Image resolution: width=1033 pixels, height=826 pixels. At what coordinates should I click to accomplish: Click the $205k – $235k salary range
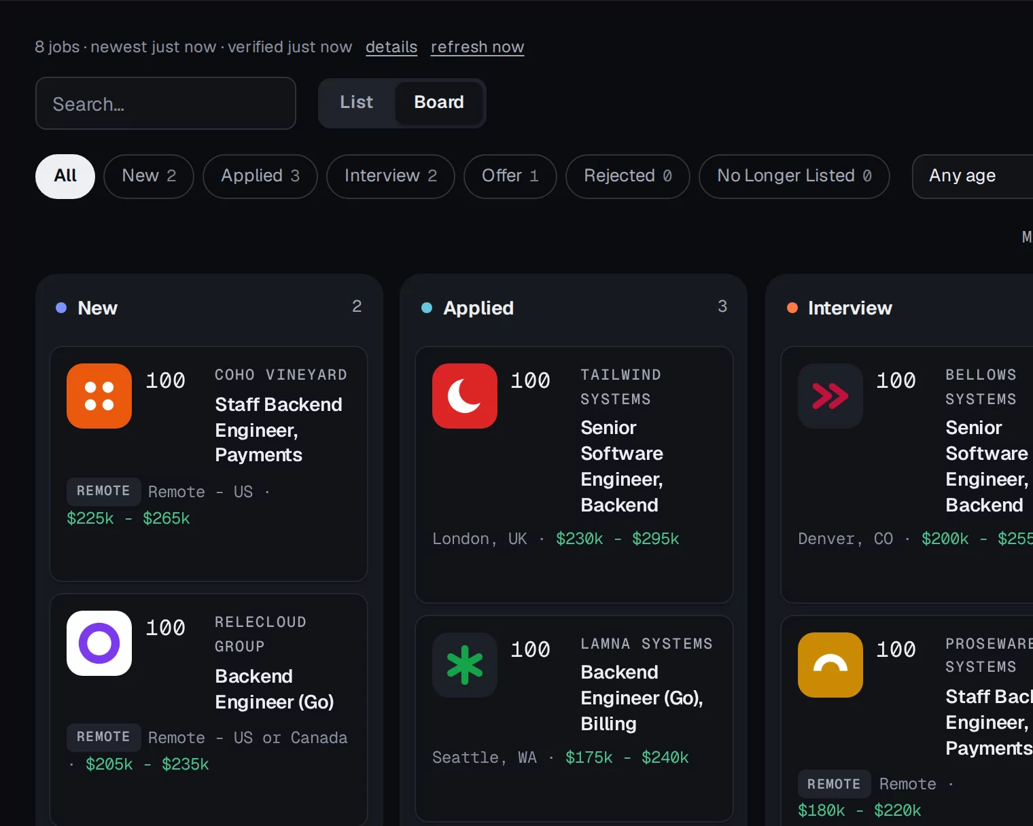click(147, 764)
